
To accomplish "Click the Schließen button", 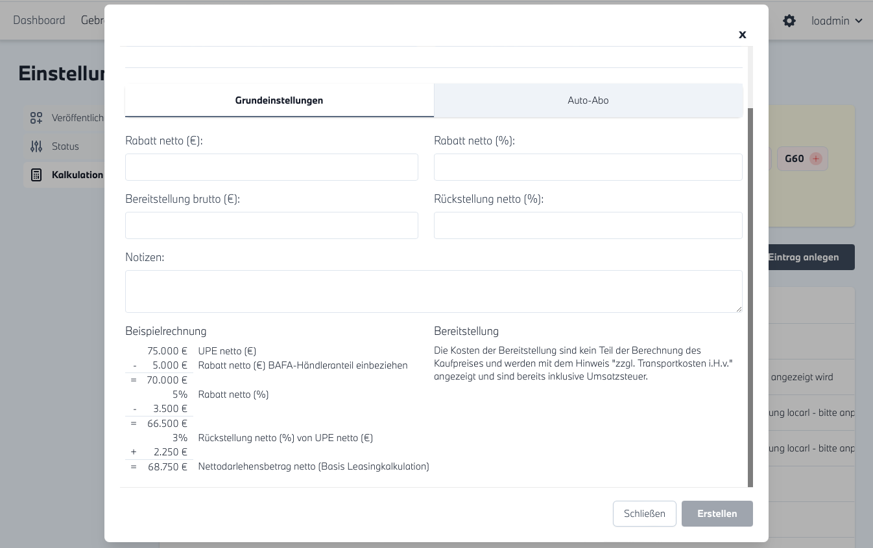I will (x=644, y=514).
